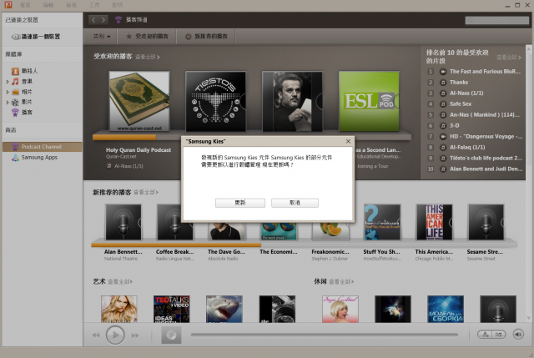The image size is (534, 358).
Task: Go back with the left arrow navigation button
Action: tap(93, 20)
